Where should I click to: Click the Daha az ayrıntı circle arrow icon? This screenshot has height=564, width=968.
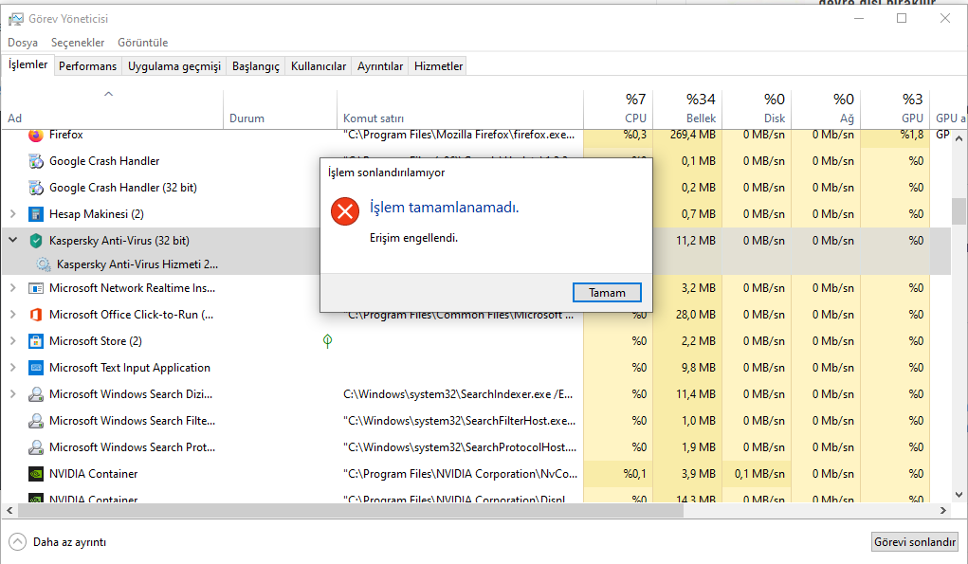point(17,542)
